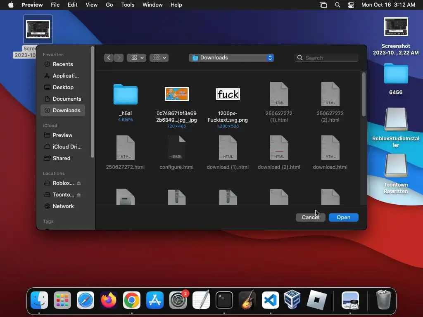Click the Search field in the dialog
The width and height of the screenshot is (423, 317).
click(x=326, y=58)
